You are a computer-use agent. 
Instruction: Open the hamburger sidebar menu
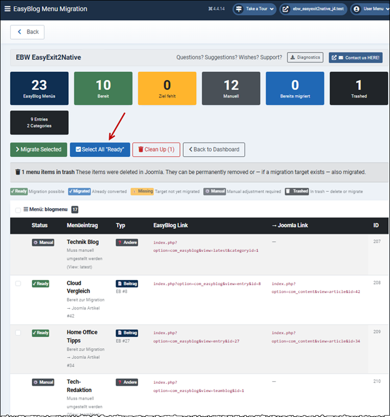7,9
